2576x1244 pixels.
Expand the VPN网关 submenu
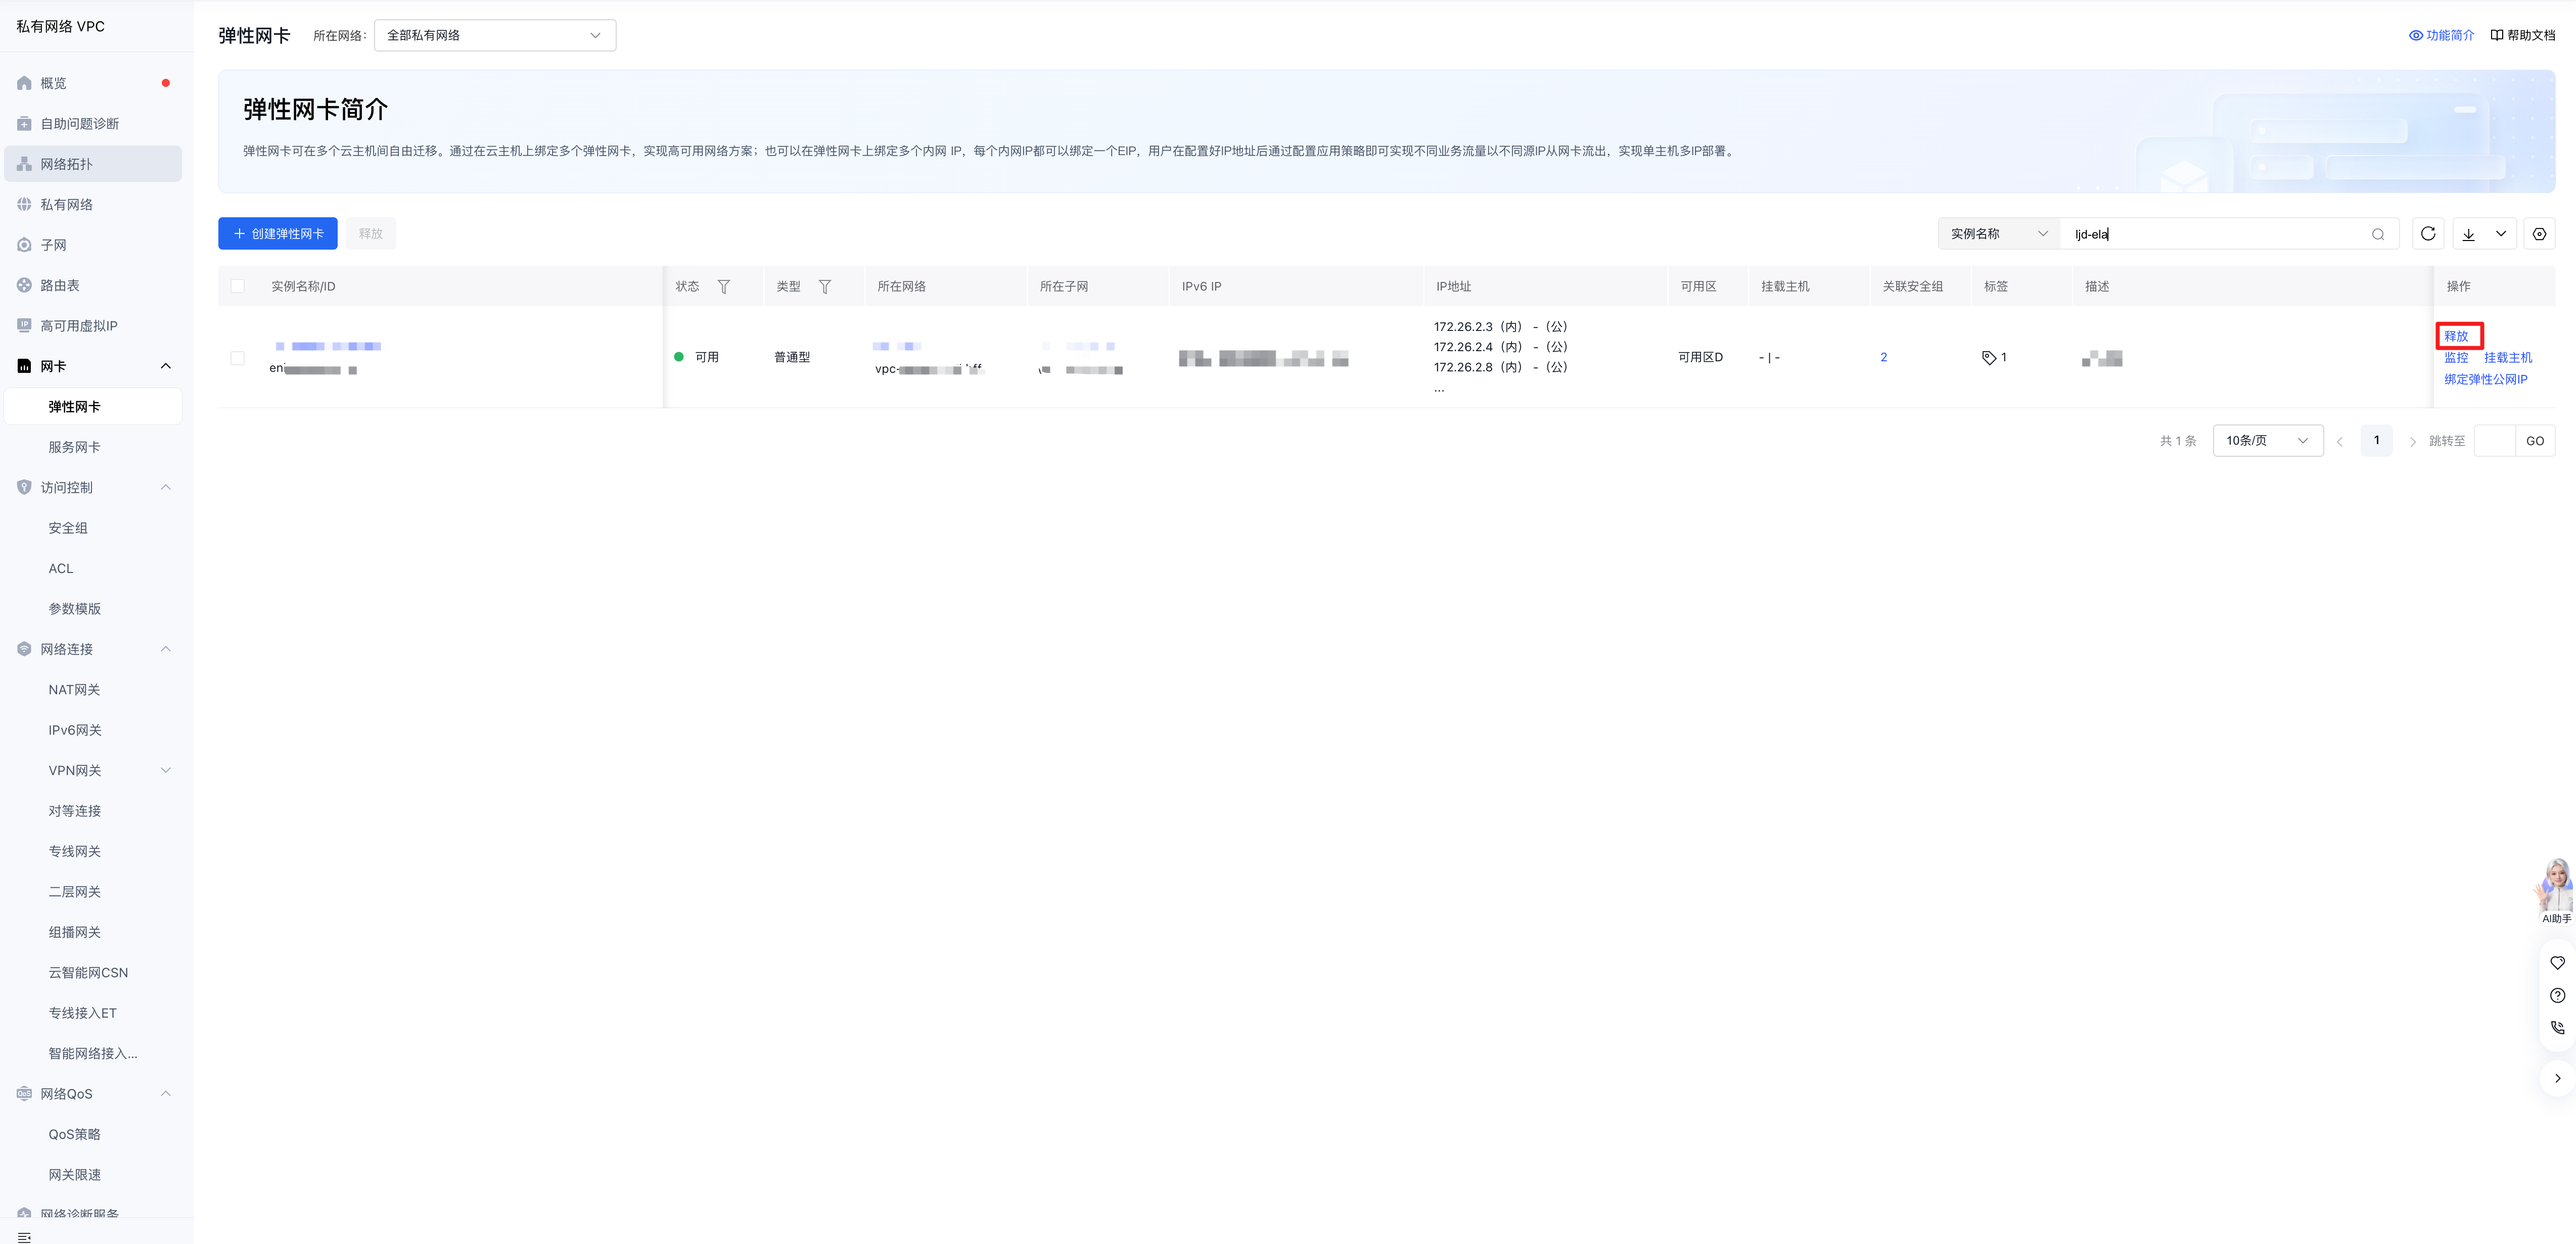(166, 771)
